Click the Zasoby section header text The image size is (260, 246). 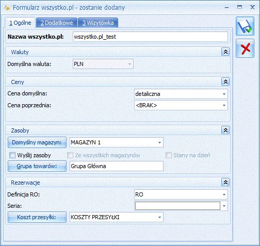coord(20,130)
